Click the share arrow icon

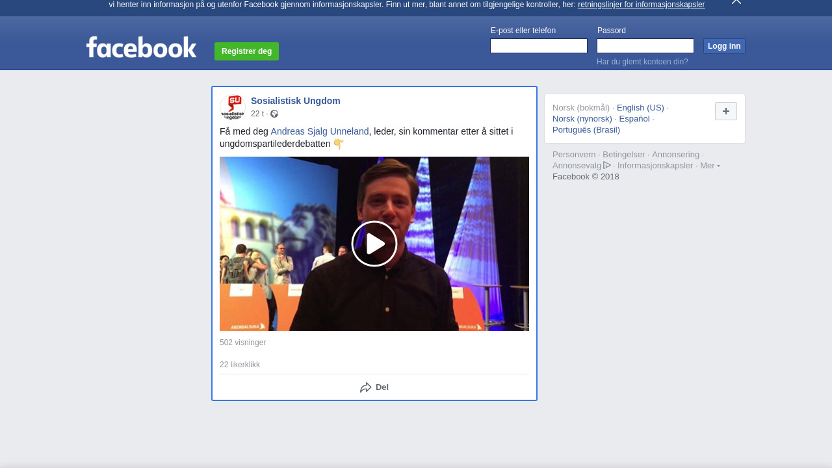pyautogui.click(x=366, y=387)
